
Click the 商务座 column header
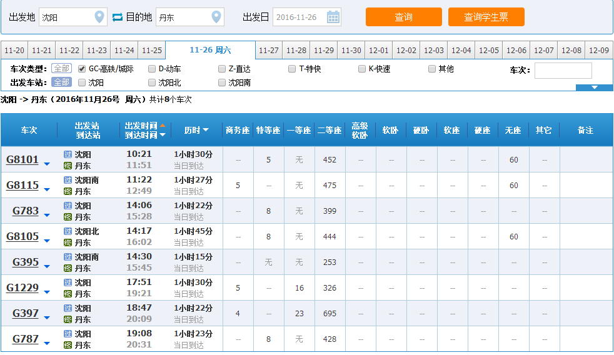point(238,131)
